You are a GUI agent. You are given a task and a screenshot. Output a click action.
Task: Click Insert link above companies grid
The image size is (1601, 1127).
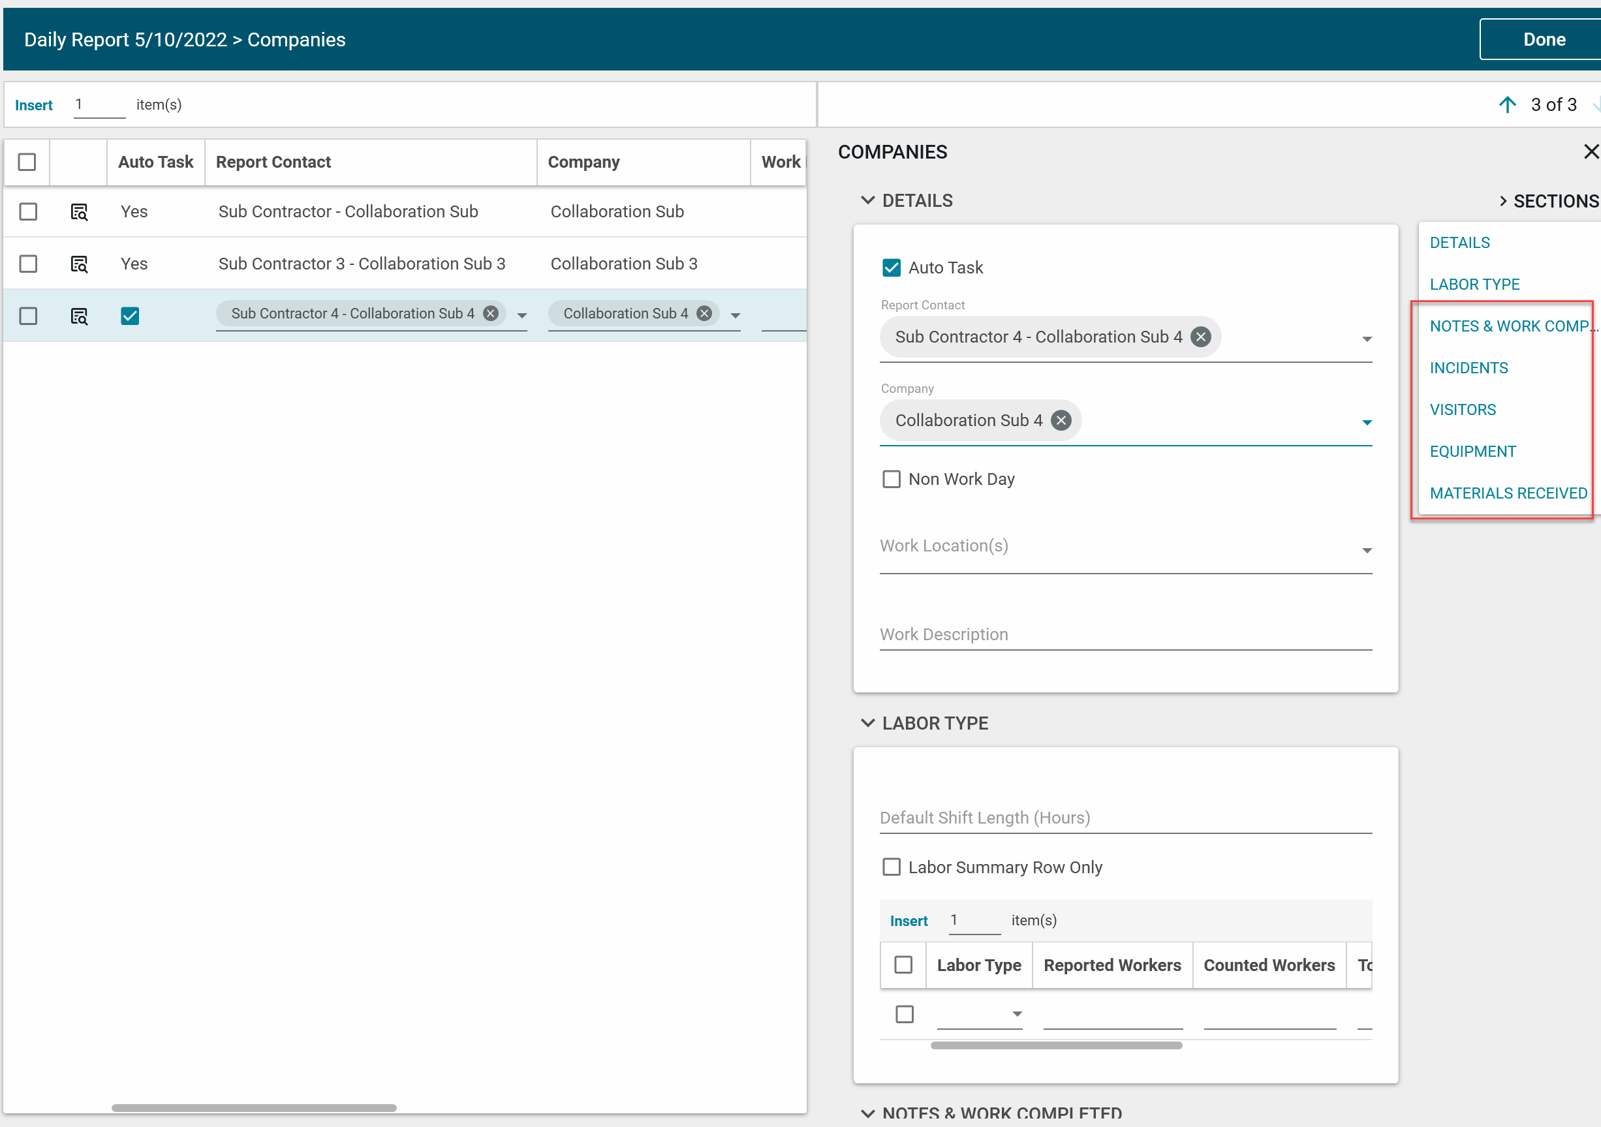coord(33,105)
